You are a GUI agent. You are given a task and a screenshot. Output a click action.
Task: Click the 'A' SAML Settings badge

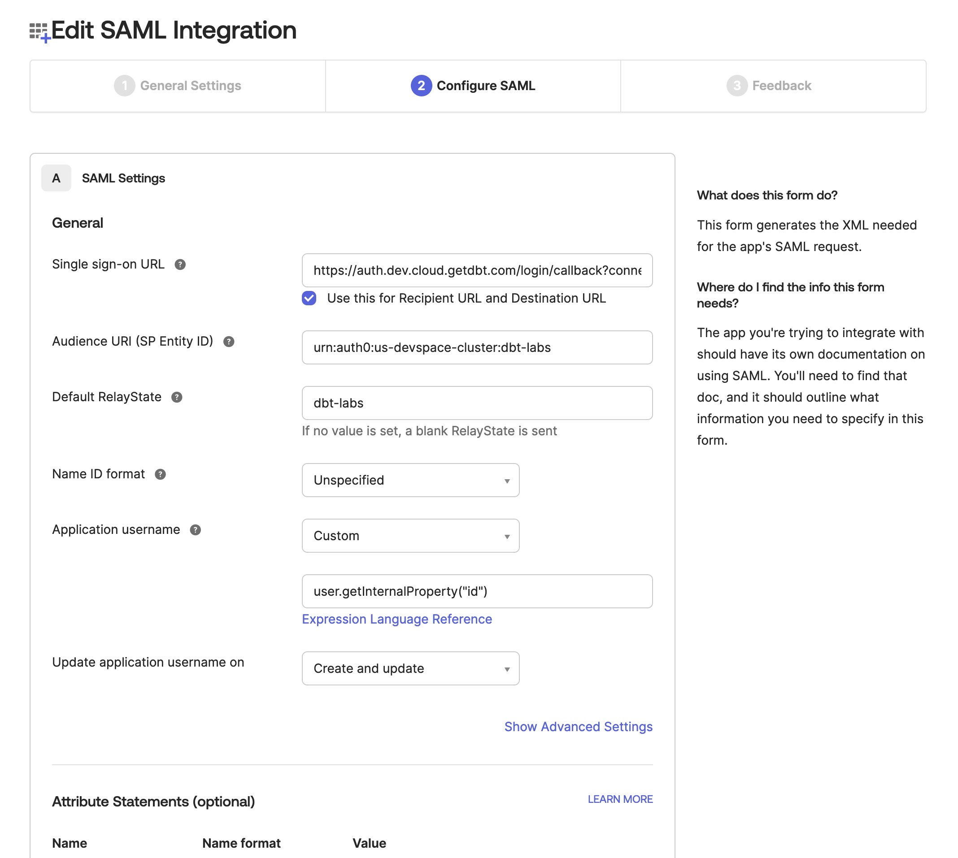56,178
